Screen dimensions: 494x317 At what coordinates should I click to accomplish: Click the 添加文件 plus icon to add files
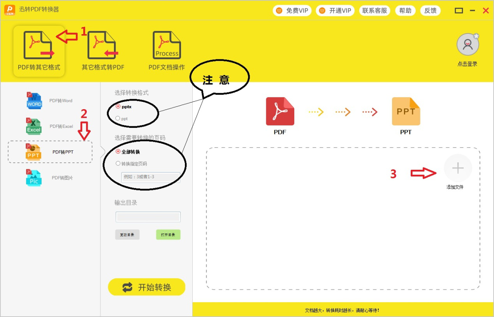click(458, 168)
